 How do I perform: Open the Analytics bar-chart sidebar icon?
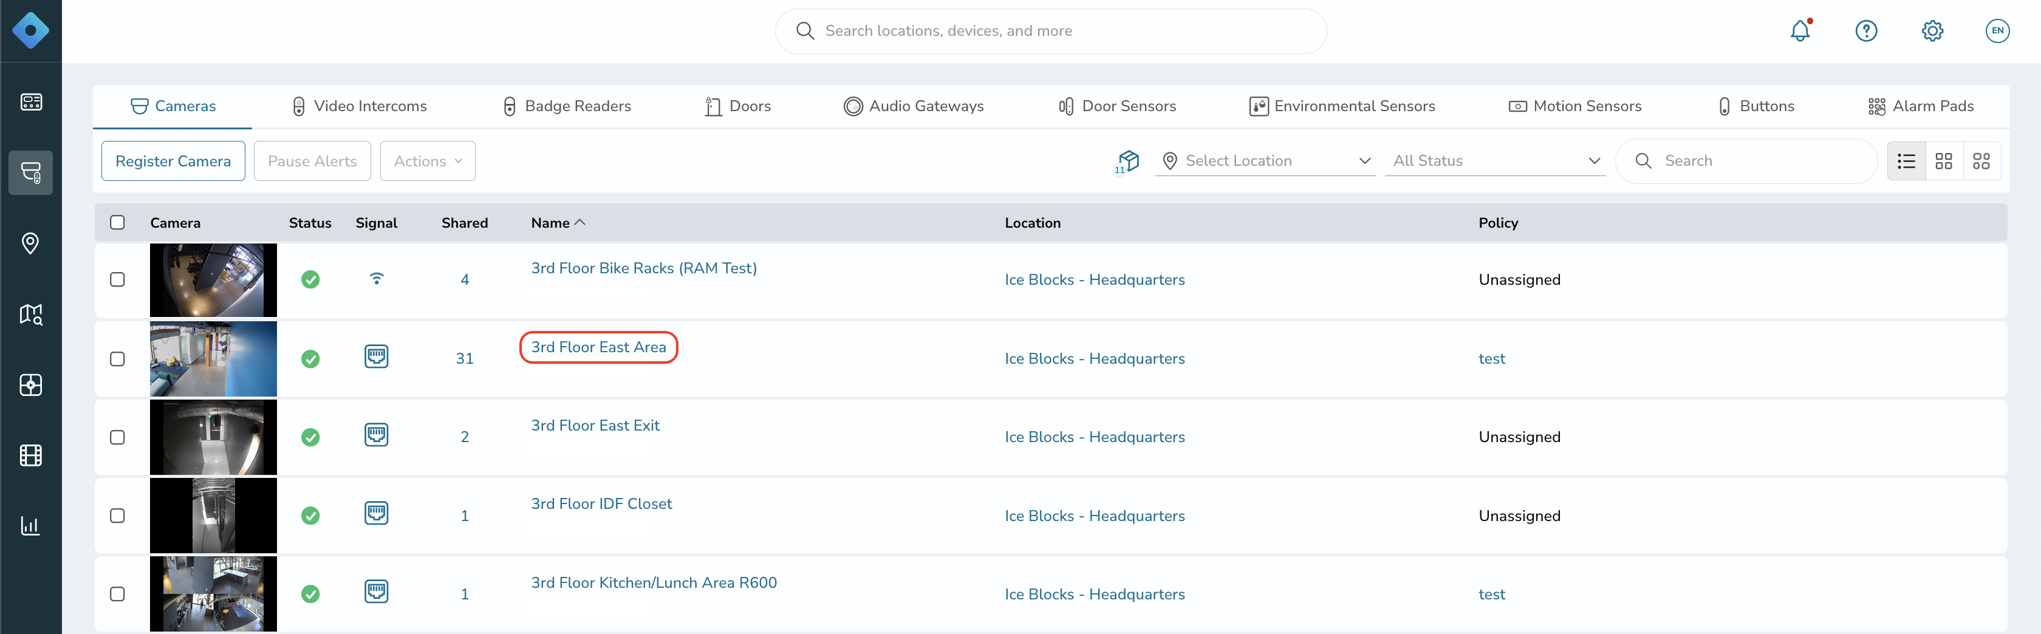pos(32,525)
